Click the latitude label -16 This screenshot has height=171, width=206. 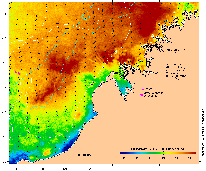[4, 63]
